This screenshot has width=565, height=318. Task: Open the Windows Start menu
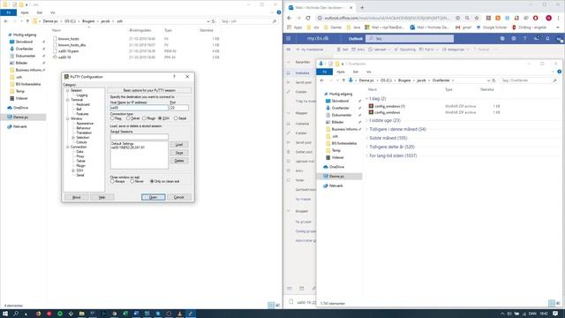coord(5,314)
